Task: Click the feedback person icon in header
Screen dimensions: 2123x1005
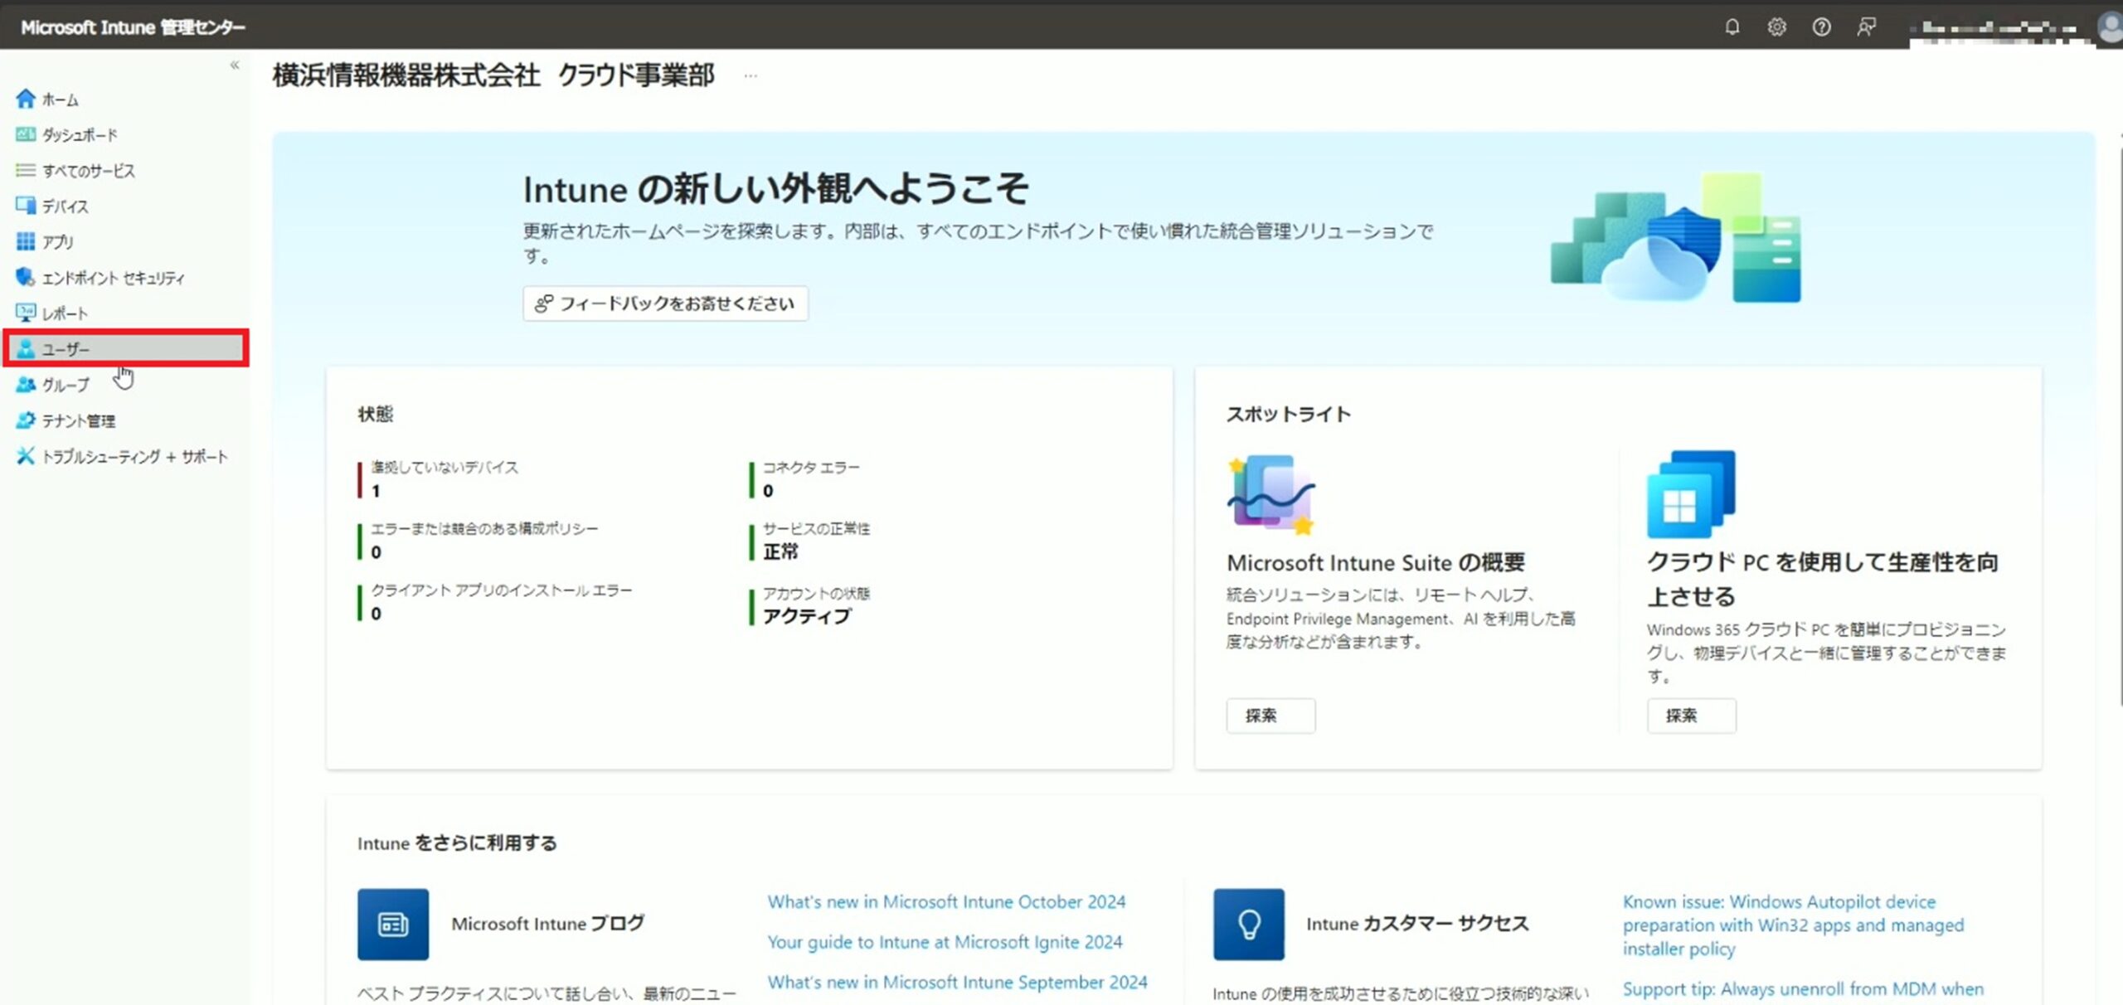Action: click(x=1866, y=27)
